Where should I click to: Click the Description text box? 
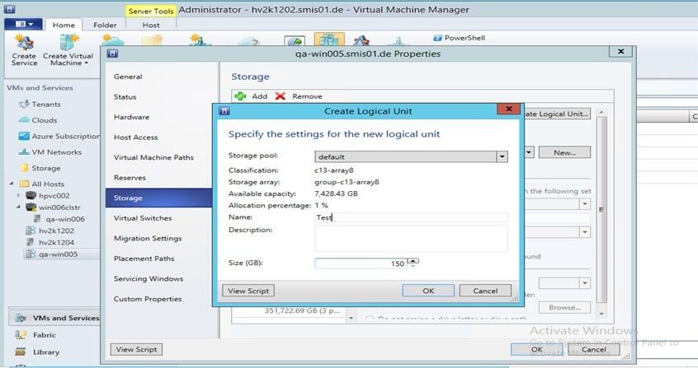(x=411, y=237)
